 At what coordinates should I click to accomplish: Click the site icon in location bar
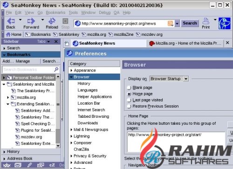77,23
